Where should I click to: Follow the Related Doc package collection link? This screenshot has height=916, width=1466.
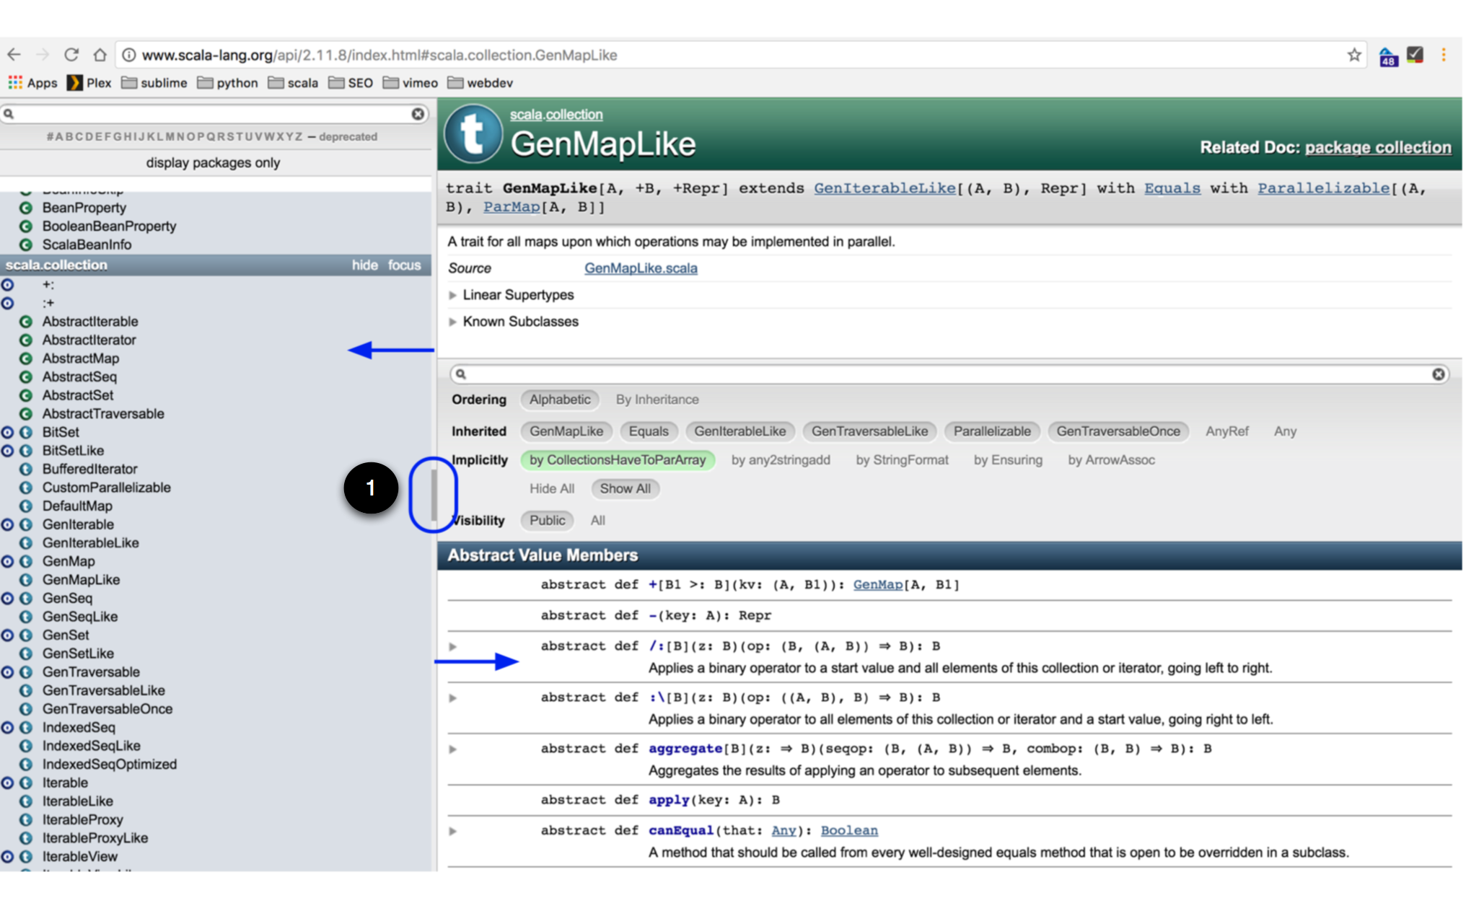click(x=1378, y=147)
